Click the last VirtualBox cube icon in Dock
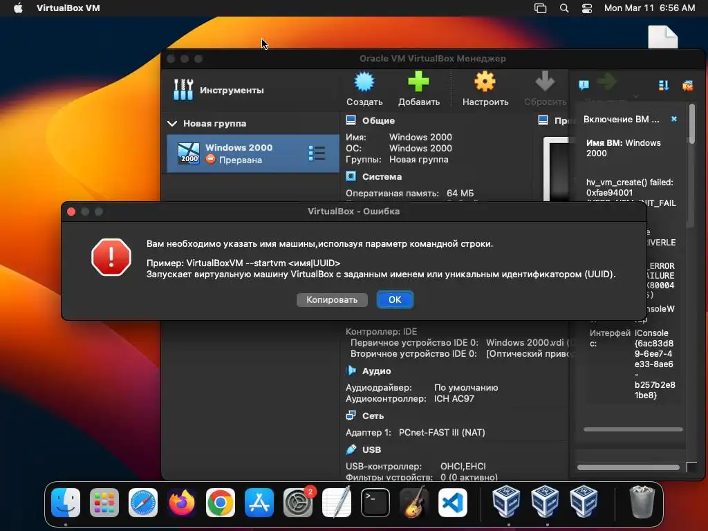The width and height of the screenshot is (708, 531). point(584,501)
